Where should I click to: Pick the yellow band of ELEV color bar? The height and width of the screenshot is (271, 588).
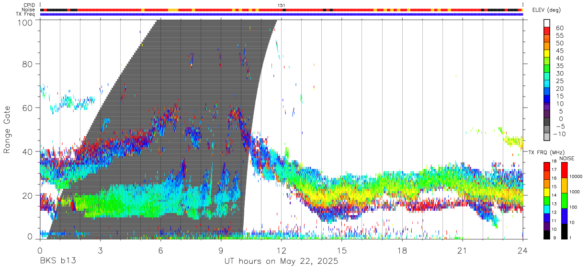[x=547, y=54]
